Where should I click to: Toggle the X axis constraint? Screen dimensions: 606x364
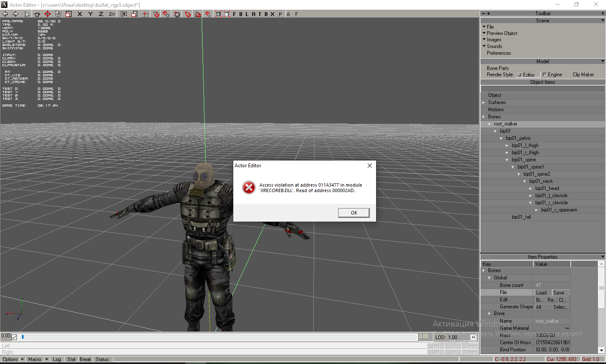80,14
